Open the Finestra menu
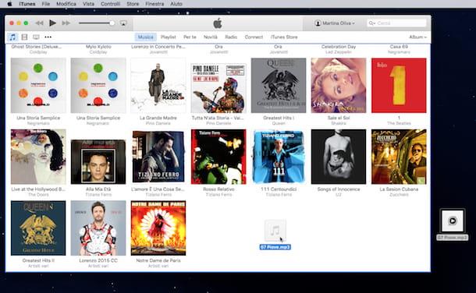The height and width of the screenshot is (293, 476). coord(155,4)
